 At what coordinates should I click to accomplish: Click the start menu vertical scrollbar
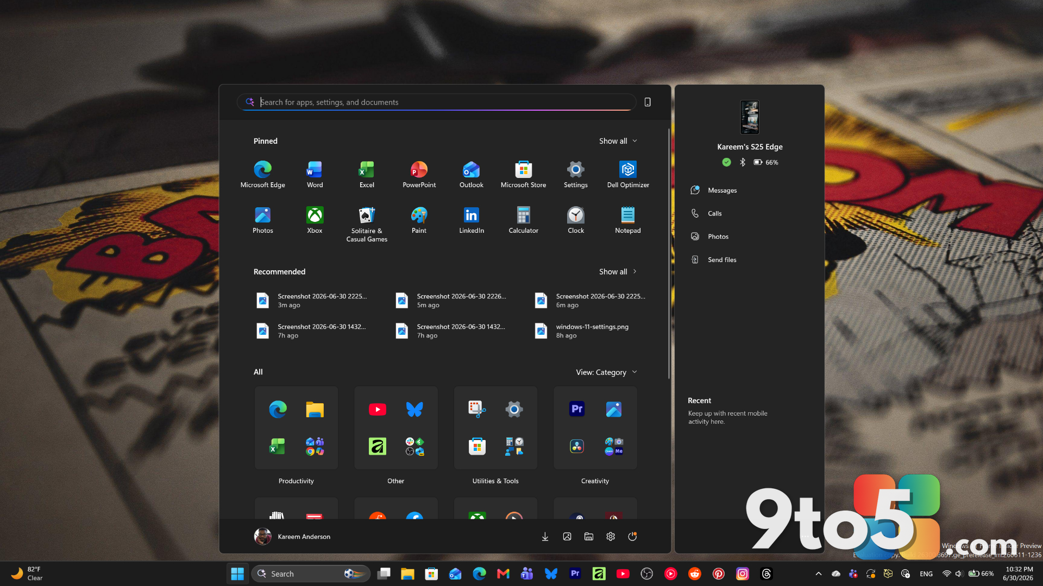tap(668, 253)
